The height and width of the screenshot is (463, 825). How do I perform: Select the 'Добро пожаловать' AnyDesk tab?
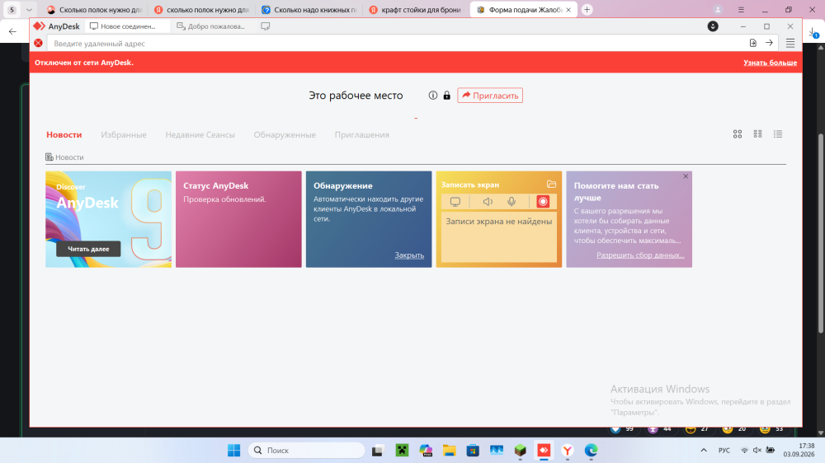213,26
